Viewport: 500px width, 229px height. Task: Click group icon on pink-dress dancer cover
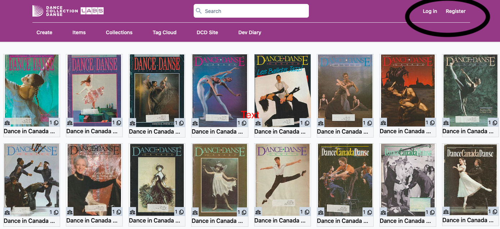(x=70, y=123)
